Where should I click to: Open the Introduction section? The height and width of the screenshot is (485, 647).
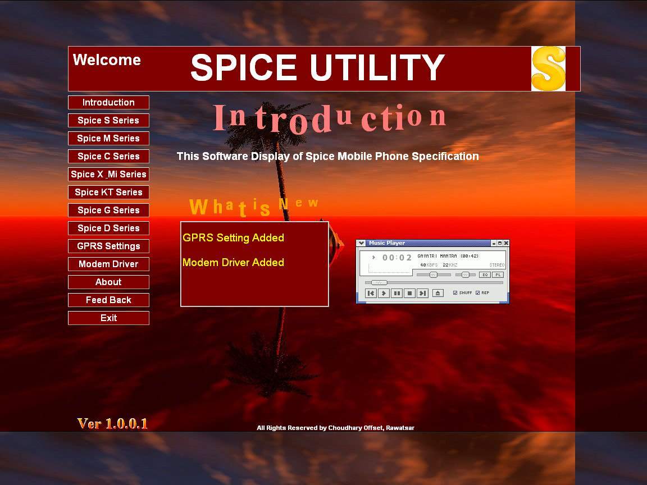108,102
